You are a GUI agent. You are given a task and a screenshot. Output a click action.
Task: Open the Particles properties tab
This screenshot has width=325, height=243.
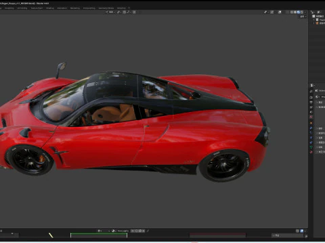click(x=311, y=133)
